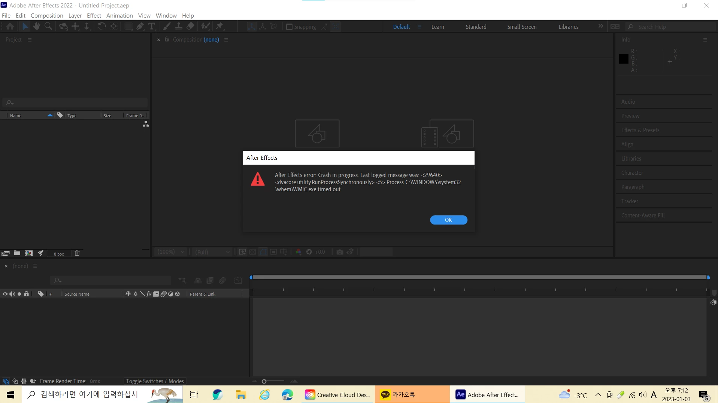Select the Pen tool
Screen dimensions: 718x403
pos(140,27)
